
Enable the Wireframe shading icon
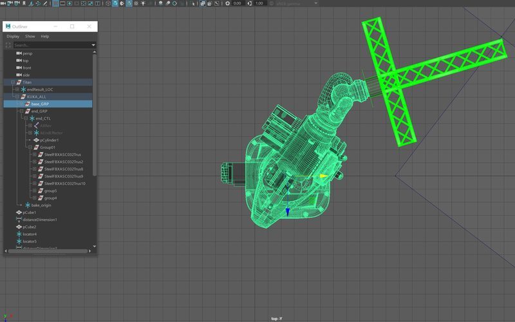(108, 3)
